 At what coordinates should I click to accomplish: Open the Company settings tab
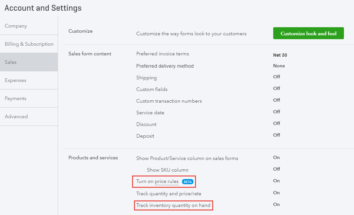(16, 26)
